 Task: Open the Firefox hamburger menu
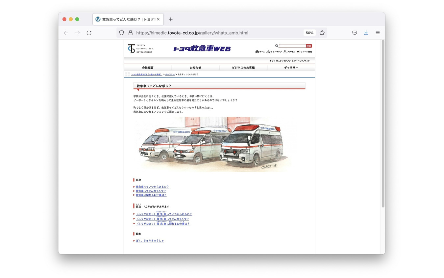(378, 33)
